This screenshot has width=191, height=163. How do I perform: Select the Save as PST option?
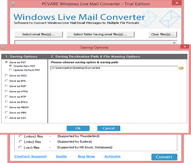click(6, 62)
